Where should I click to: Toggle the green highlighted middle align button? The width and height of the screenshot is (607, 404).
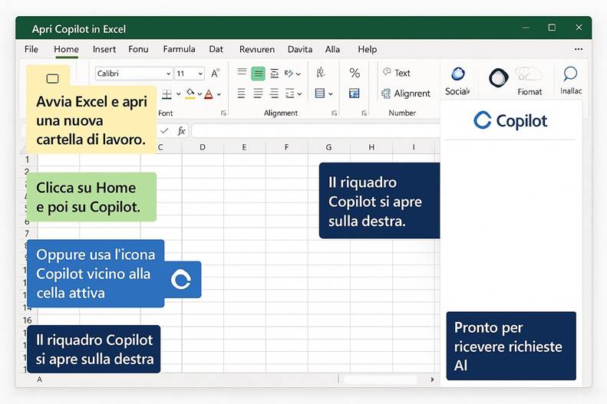258,74
